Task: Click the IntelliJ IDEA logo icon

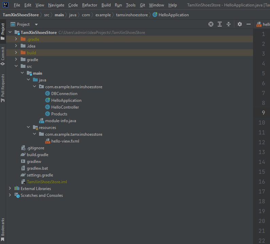Action: (5, 5)
